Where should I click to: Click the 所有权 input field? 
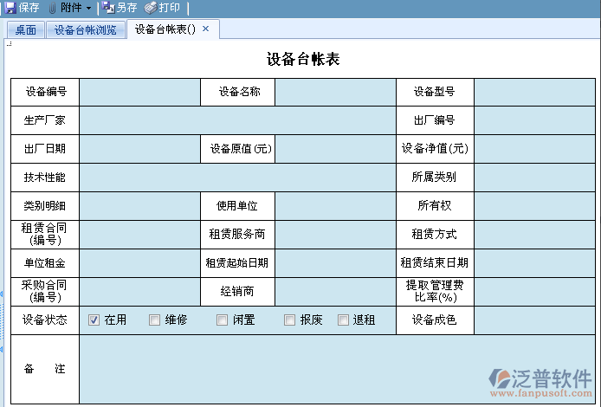(534, 206)
